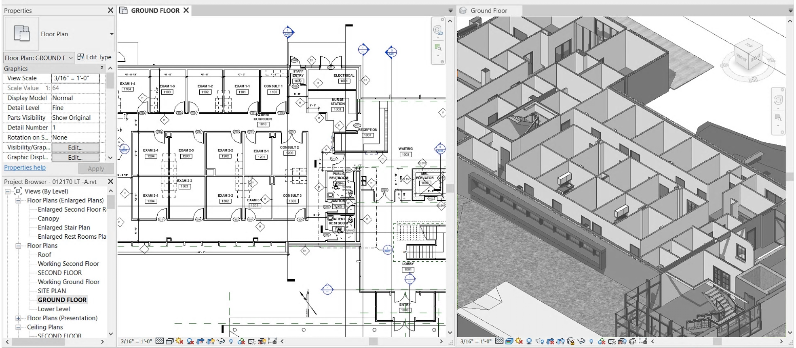The height and width of the screenshot is (348, 796).
Task: Open Detail Level menu in floor plan view bar
Action: click(x=160, y=341)
